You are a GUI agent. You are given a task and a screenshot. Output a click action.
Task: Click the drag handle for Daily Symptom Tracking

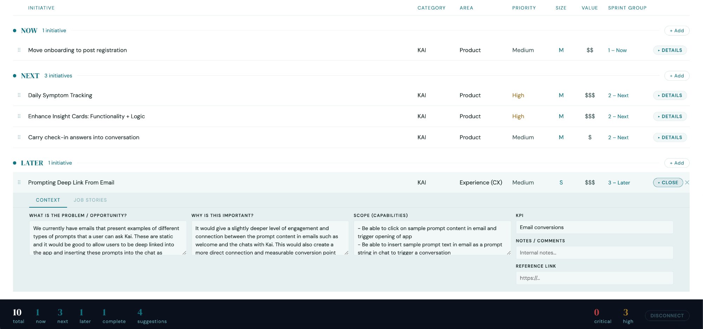(19, 95)
